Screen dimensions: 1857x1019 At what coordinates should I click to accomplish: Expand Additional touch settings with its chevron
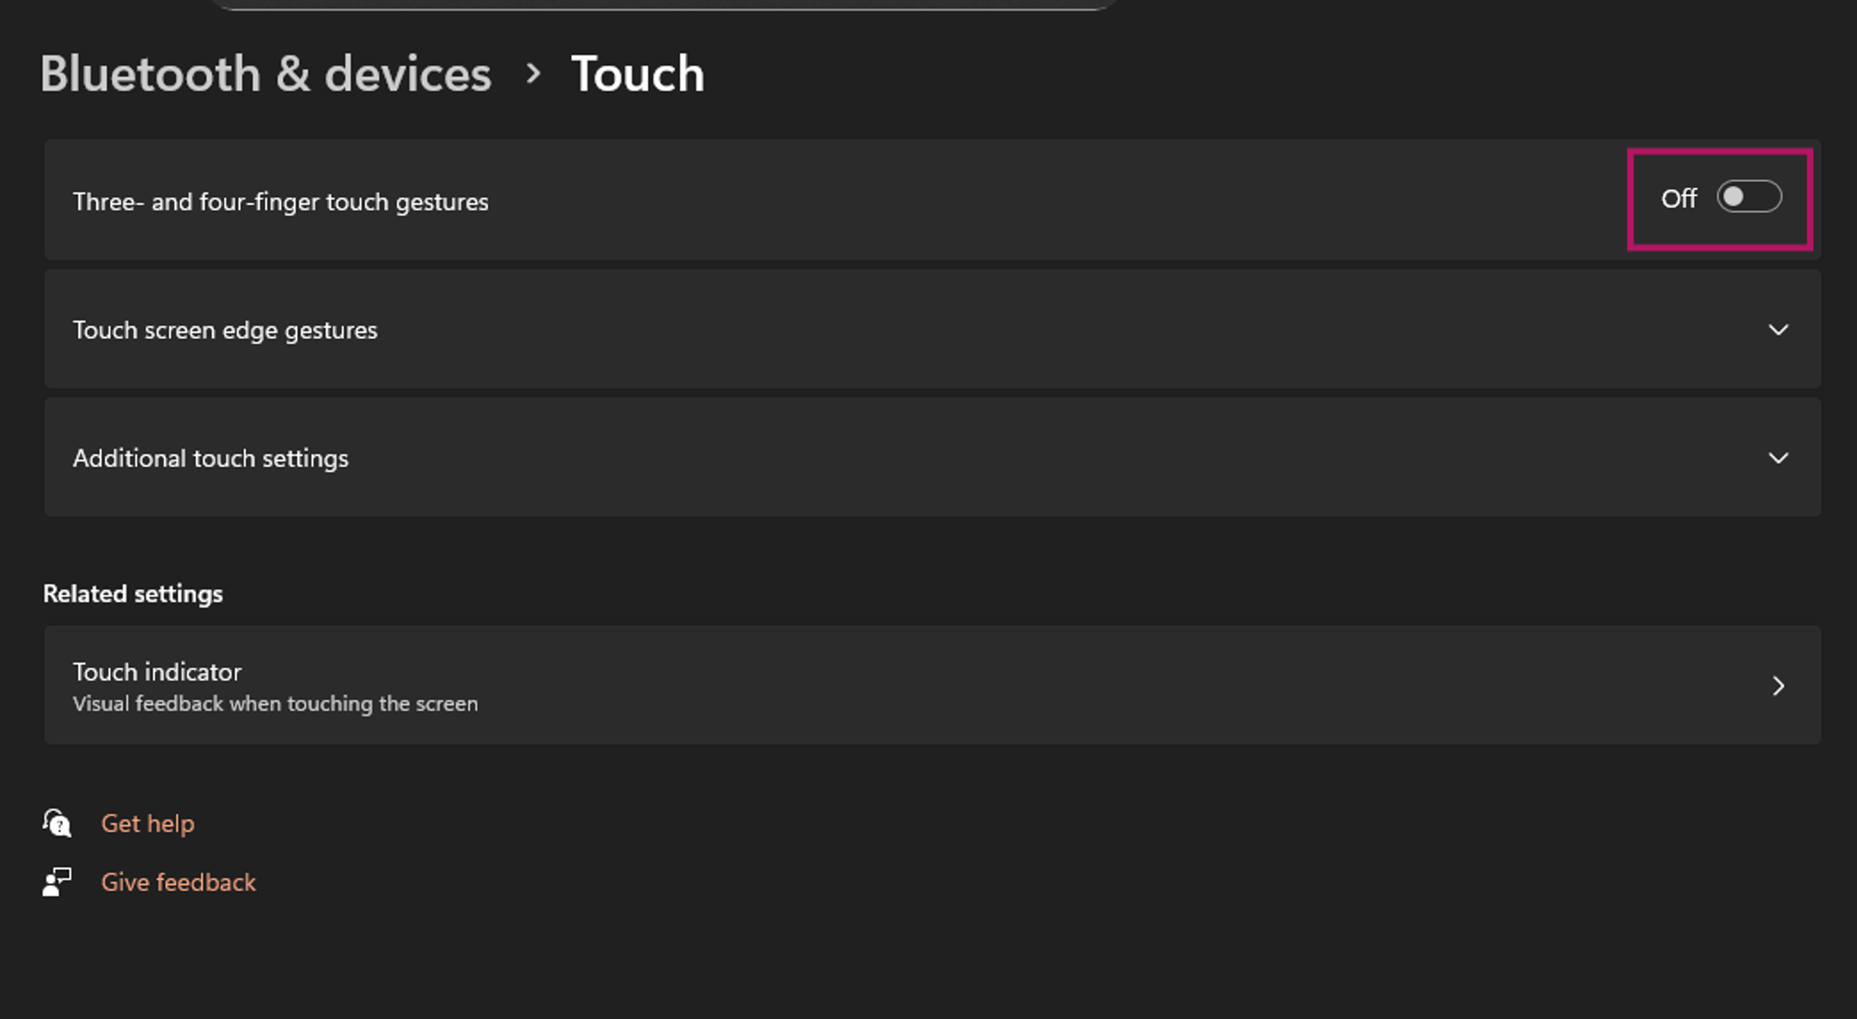[1778, 458]
